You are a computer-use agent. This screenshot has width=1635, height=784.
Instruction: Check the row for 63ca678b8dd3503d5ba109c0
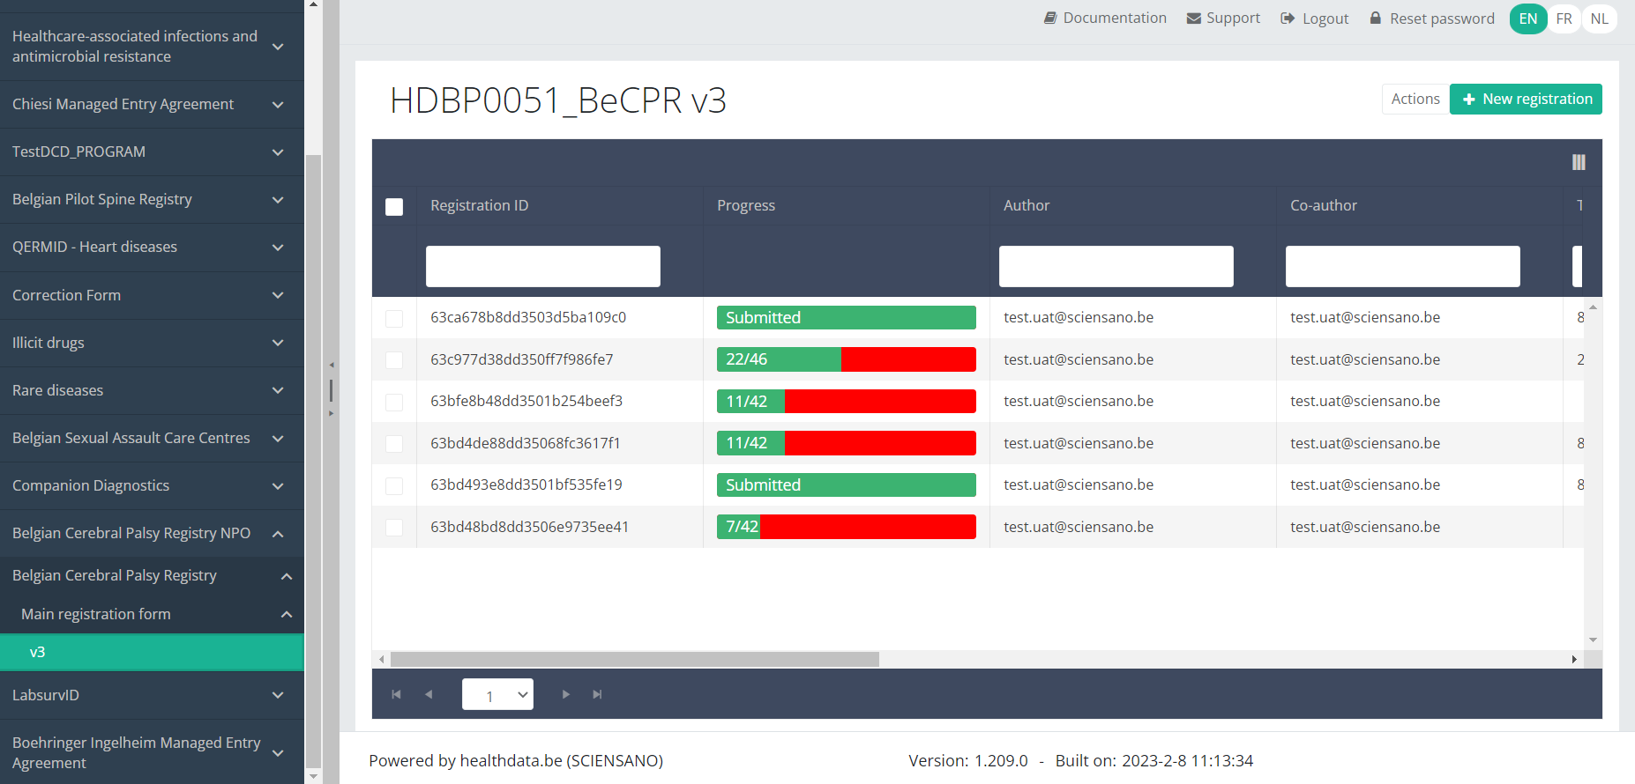point(394,318)
